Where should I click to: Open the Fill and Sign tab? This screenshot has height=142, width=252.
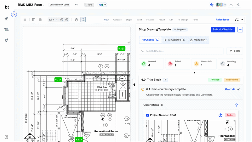(x=183, y=20)
